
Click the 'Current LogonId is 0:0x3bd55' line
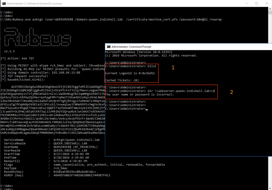pyautogui.click(x=130, y=73)
